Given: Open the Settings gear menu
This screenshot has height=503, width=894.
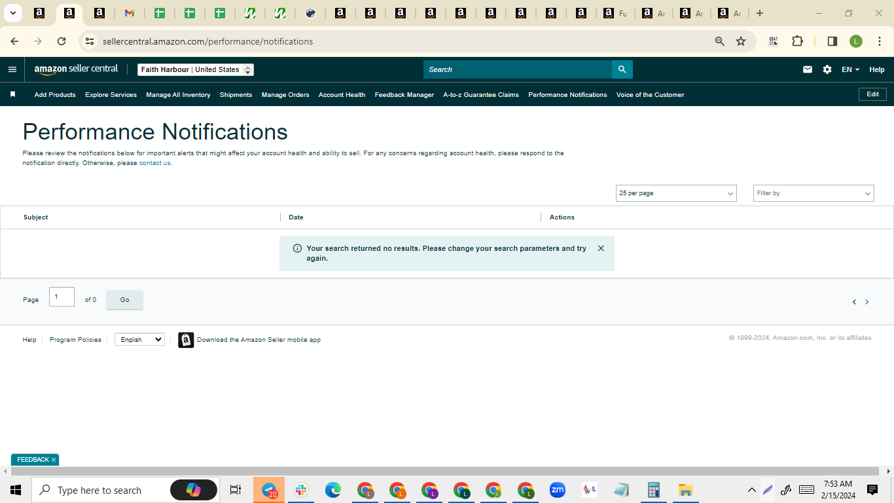Looking at the screenshot, I should [x=827, y=69].
